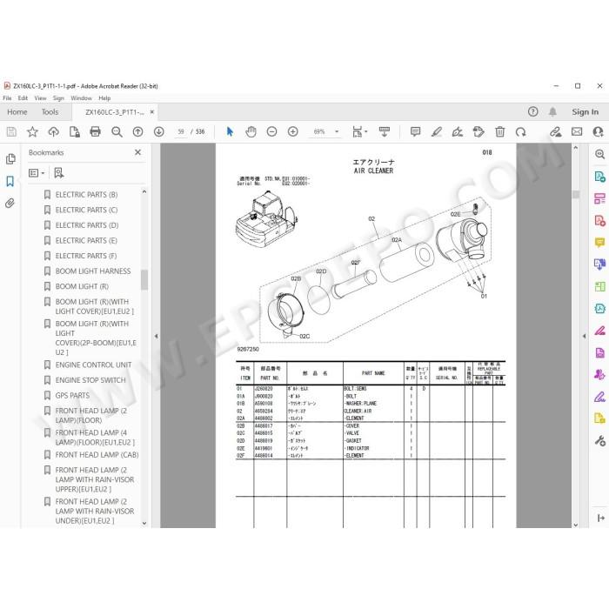Activate the Hand pan tool

251,132
